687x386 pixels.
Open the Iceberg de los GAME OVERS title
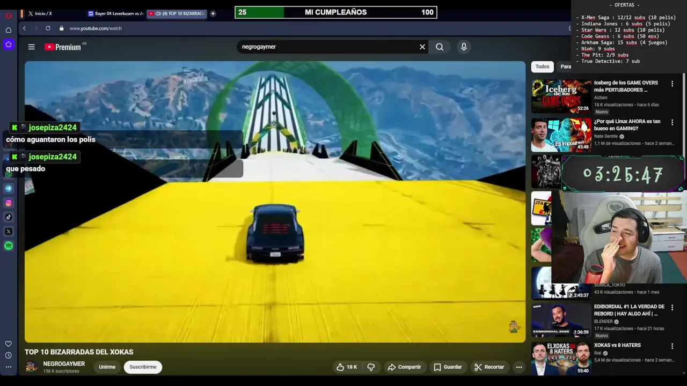click(x=626, y=86)
